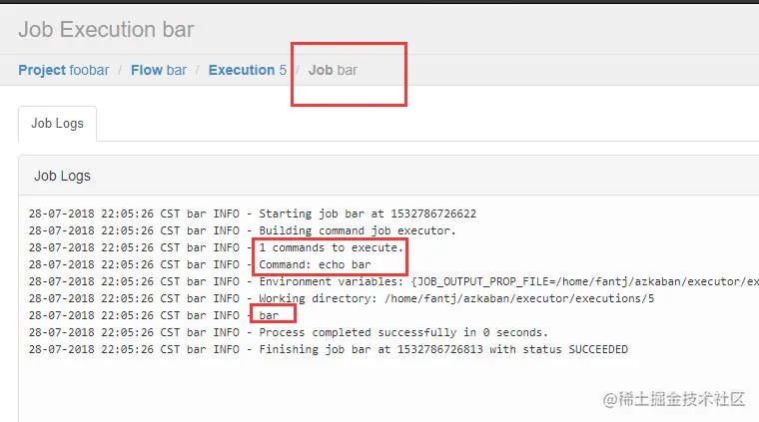Click the Job bar breadcrumb item
The image size is (759, 422).
tap(333, 70)
